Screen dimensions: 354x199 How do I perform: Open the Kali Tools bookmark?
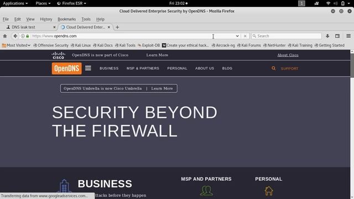pos(125,45)
